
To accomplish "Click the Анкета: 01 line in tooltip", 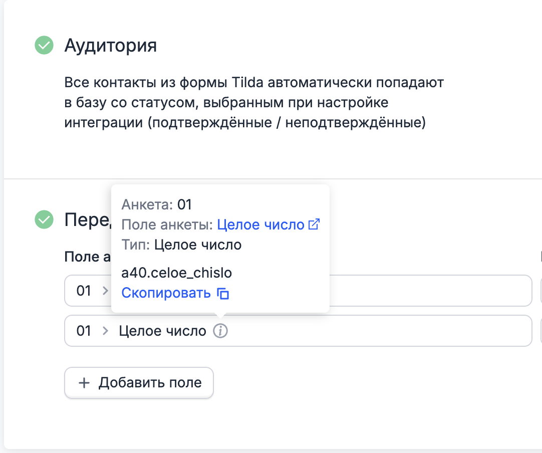I will 157,205.
